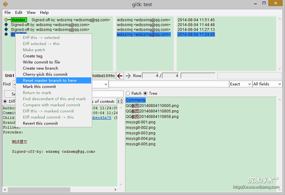Click the forward arrow next to Row
Viewport: 285px width, 195px height.
pyautogui.click(x=128, y=76)
